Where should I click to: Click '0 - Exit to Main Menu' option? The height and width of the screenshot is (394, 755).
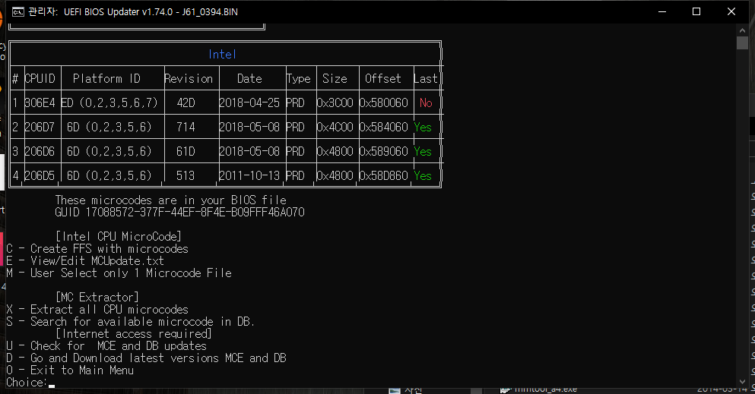(70, 370)
